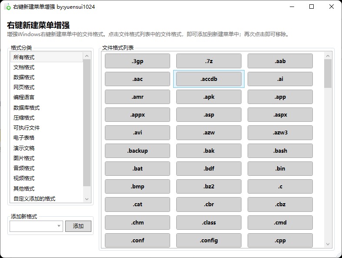Maximize the window
The height and width of the screenshot is (258, 342).
(x=312, y=7)
